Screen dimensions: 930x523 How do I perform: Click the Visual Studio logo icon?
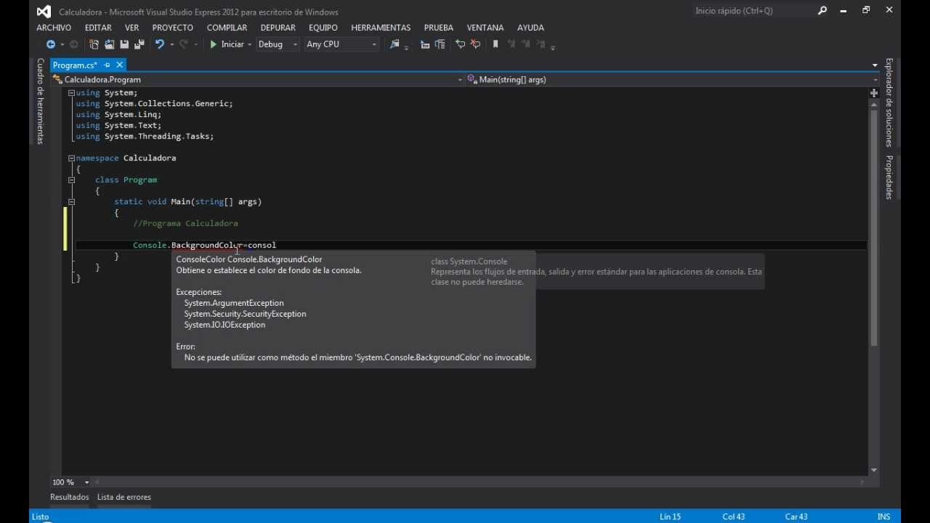coord(44,12)
